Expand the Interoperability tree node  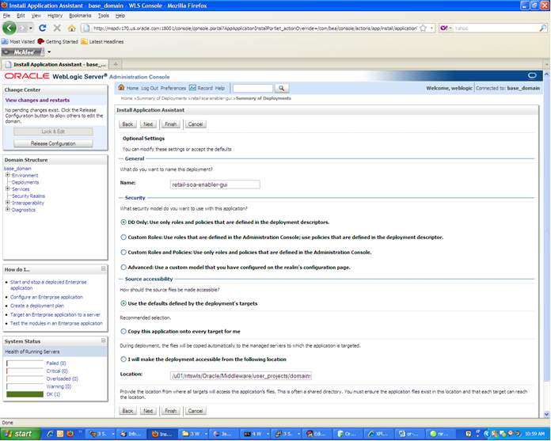point(7,203)
